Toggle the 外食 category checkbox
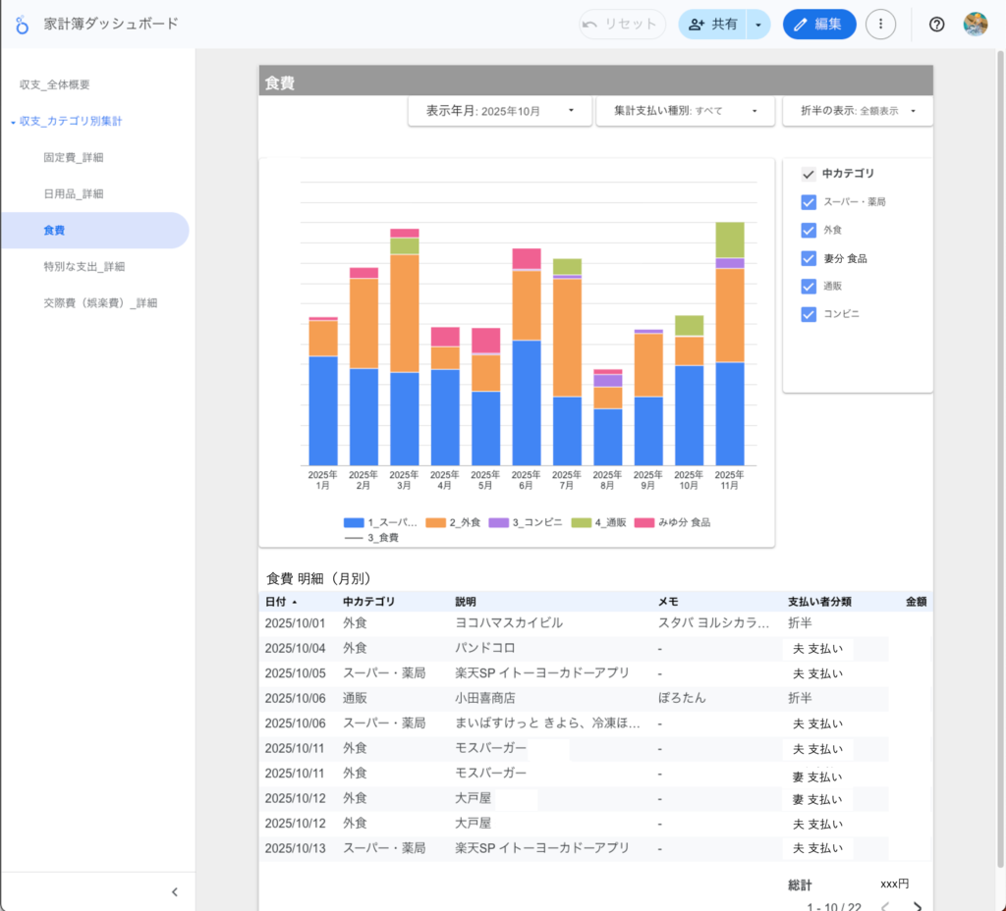Image resolution: width=1006 pixels, height=911 pixels. coord(809,231)
